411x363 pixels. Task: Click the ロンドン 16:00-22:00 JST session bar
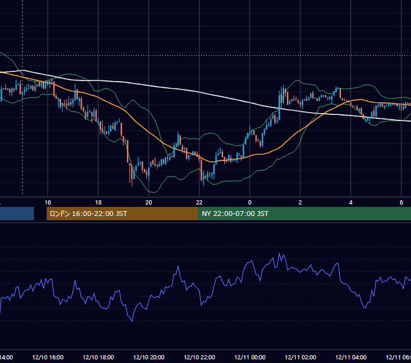122,214
